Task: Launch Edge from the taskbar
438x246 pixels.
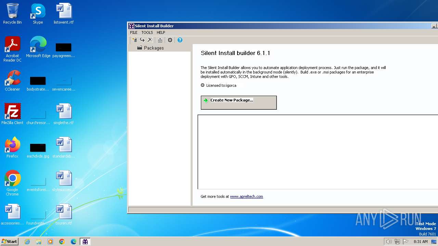Action: click(74, 242)
